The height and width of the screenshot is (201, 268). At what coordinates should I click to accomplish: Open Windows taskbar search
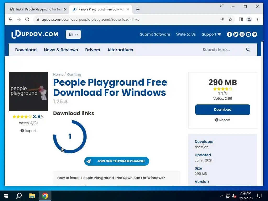click(19, 196)
